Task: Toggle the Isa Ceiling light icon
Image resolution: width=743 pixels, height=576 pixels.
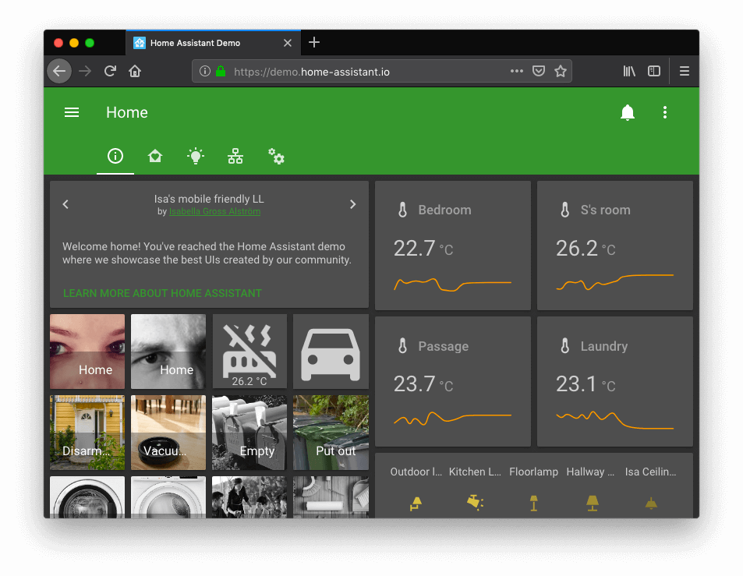Action: coord(651,504)
